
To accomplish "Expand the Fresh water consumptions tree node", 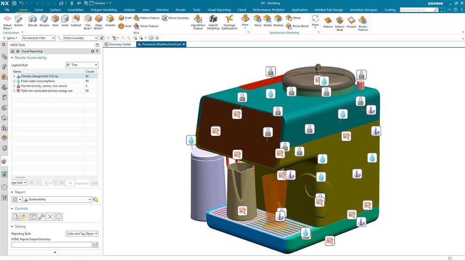I will (14, 81).
